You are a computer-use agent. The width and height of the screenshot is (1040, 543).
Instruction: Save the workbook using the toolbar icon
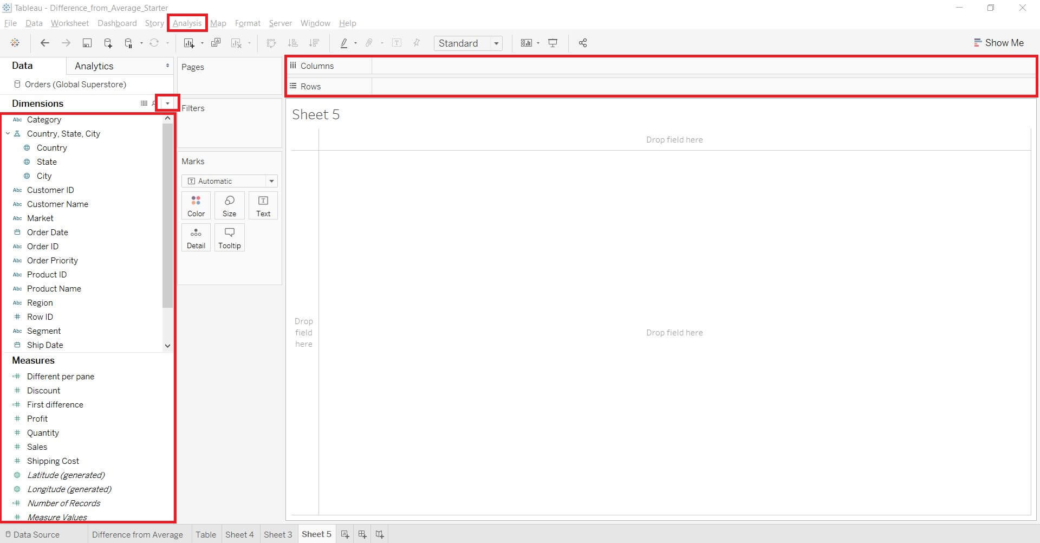point(87,43)
